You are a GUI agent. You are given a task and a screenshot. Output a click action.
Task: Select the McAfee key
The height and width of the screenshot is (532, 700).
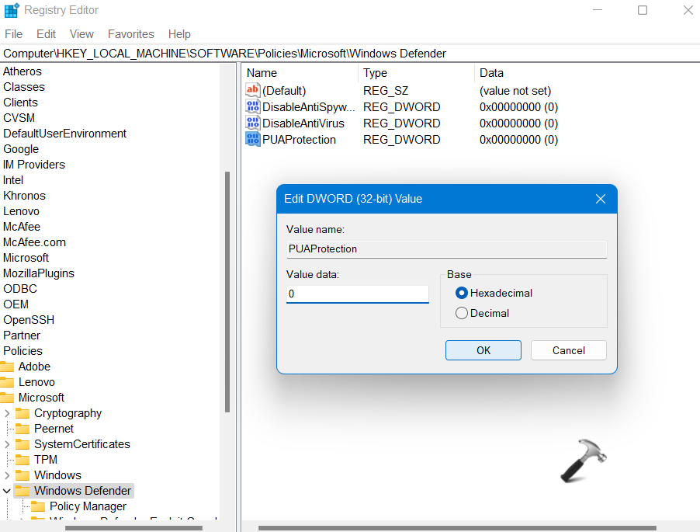click(x=22, y=227)
